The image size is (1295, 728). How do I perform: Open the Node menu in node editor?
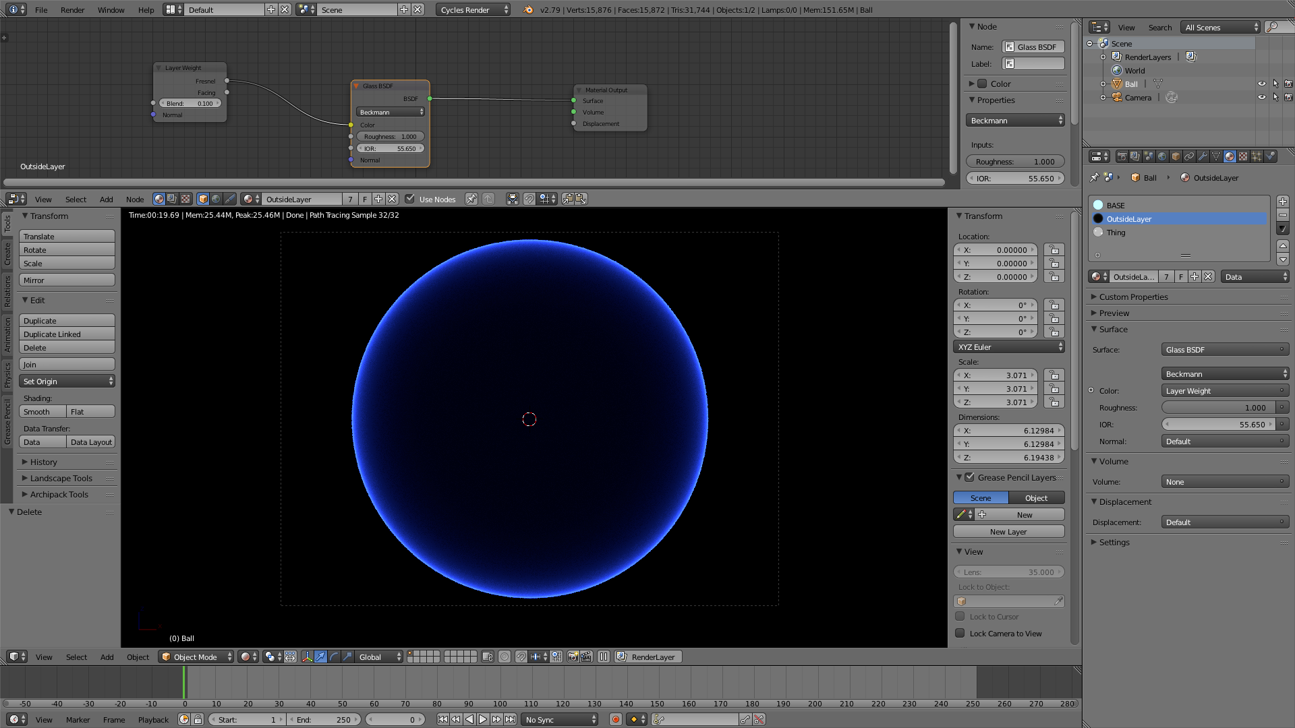pyautogui.click(x=135, y=200)
